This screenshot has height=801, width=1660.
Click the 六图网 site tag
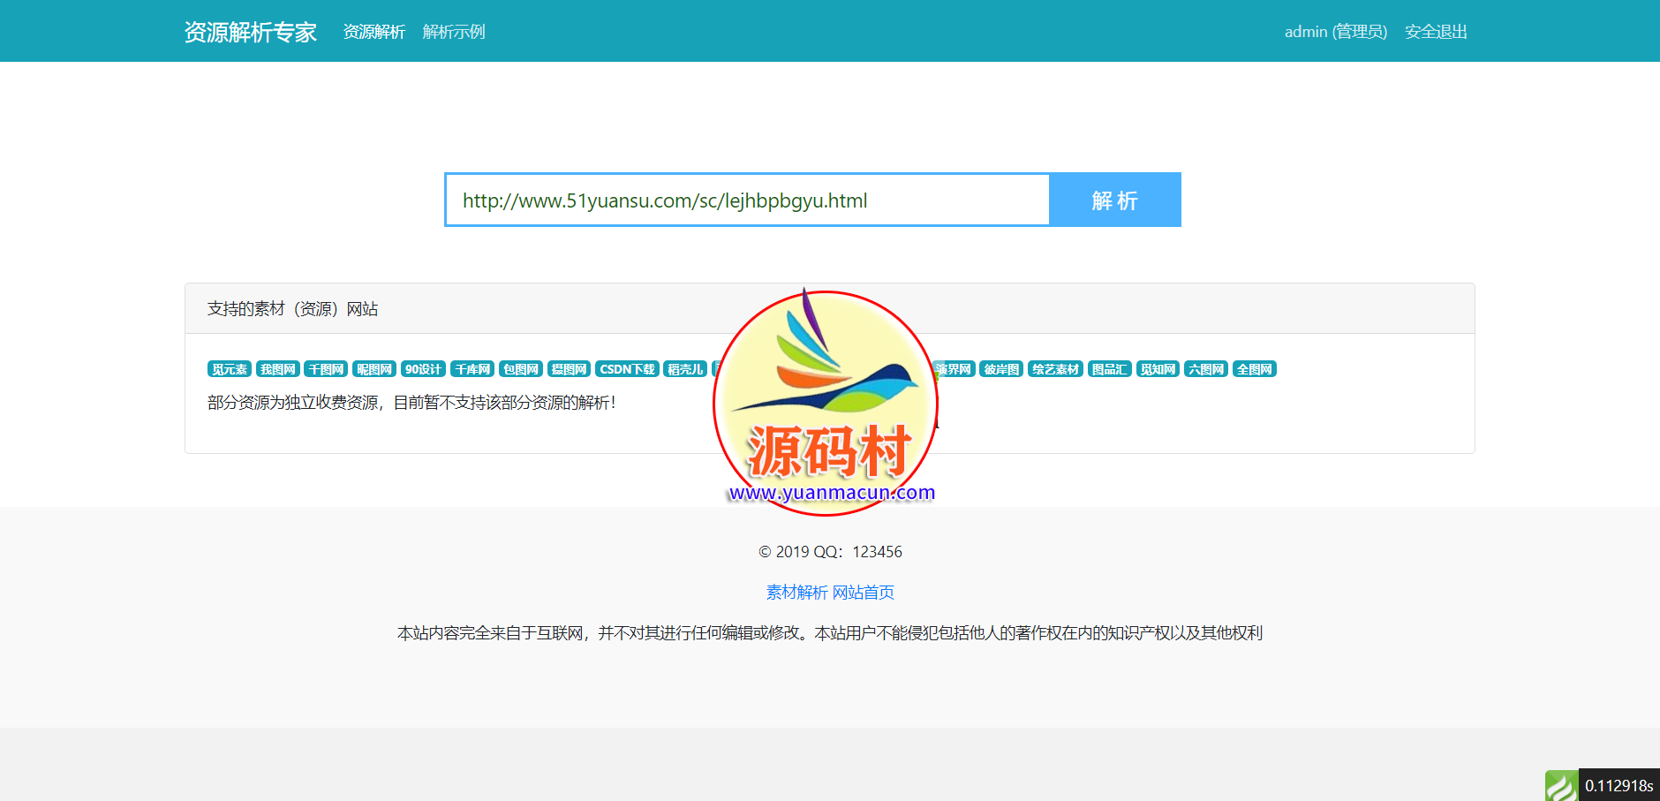(1205, 369)
